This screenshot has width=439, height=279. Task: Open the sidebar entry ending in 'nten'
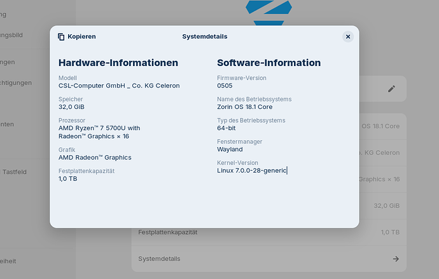pyautogui.click(x=7, y=124)
